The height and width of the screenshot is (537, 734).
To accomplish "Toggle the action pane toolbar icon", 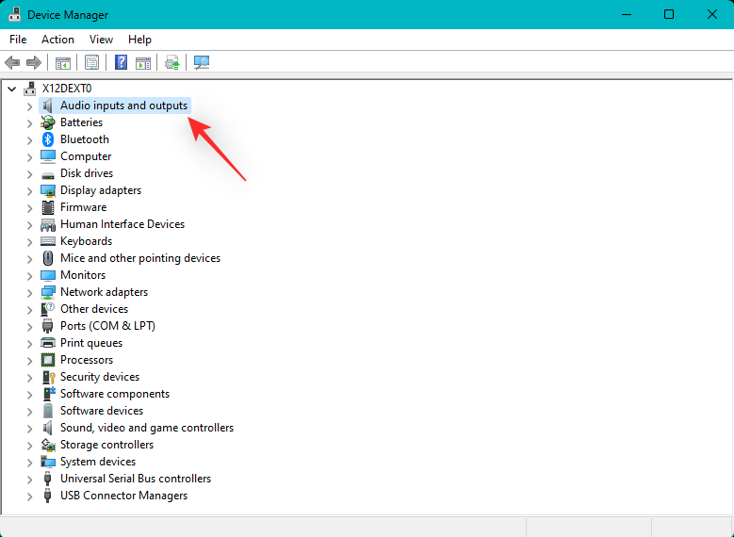I will click(143, 62).
